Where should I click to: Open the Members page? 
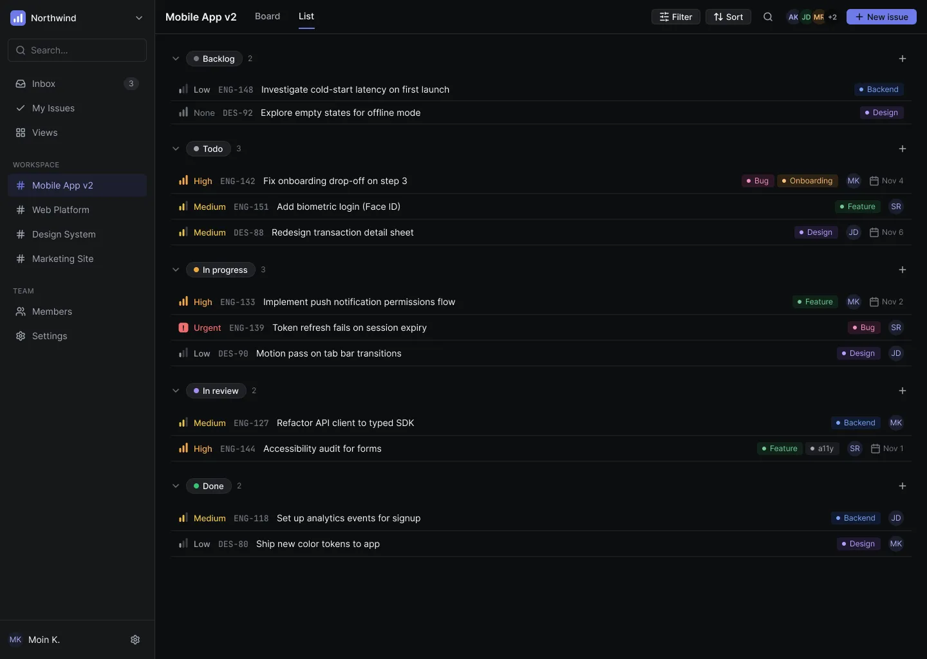(x=77, y=311)
